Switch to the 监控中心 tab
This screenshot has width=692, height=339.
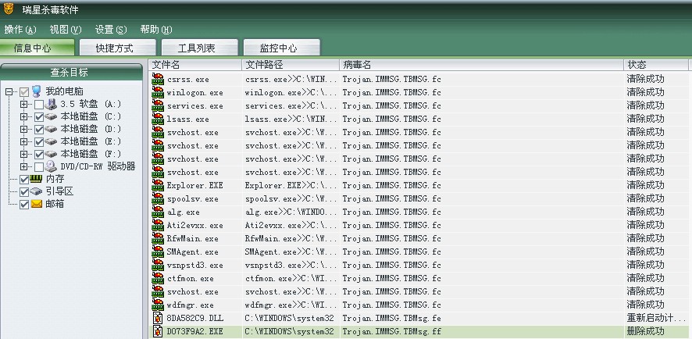[x=282, y=48]
